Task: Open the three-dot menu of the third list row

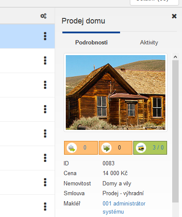Action: tap(45, 85)
